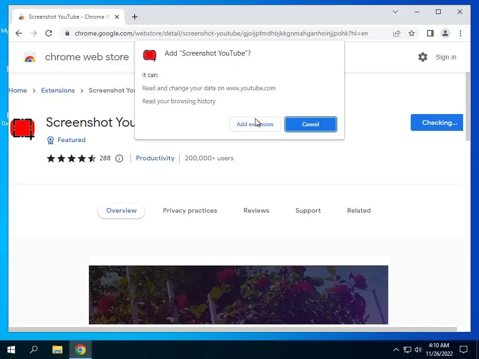This screenshot has height=359, width=479.
Task: Click the Chrome taskbar icon
Action: (80, 350)
